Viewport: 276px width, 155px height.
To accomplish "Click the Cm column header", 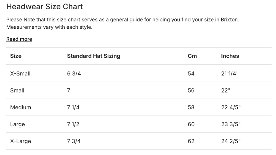I will [192, 56].
